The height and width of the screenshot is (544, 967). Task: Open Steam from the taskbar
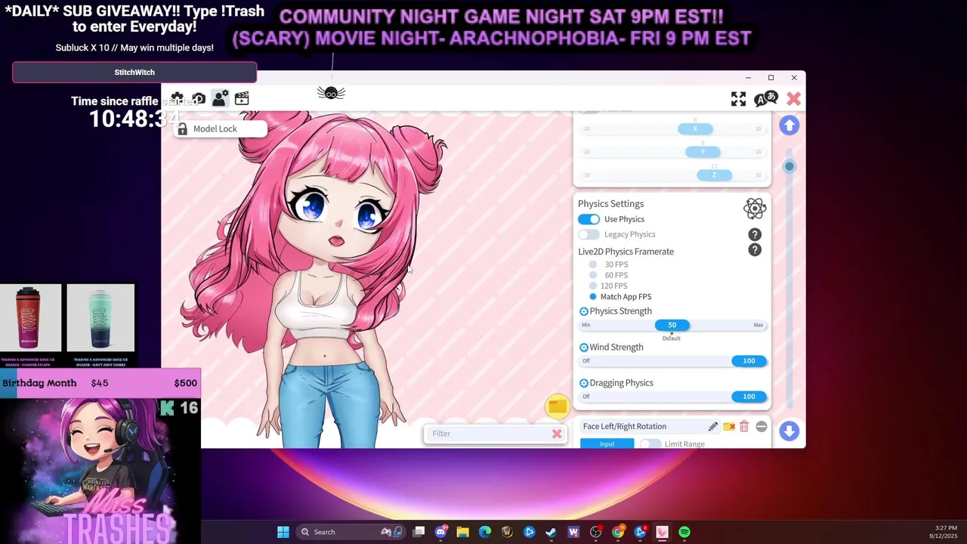point(551,532)
